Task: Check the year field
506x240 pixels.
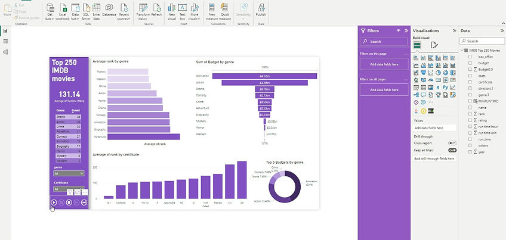Action: 470,152
